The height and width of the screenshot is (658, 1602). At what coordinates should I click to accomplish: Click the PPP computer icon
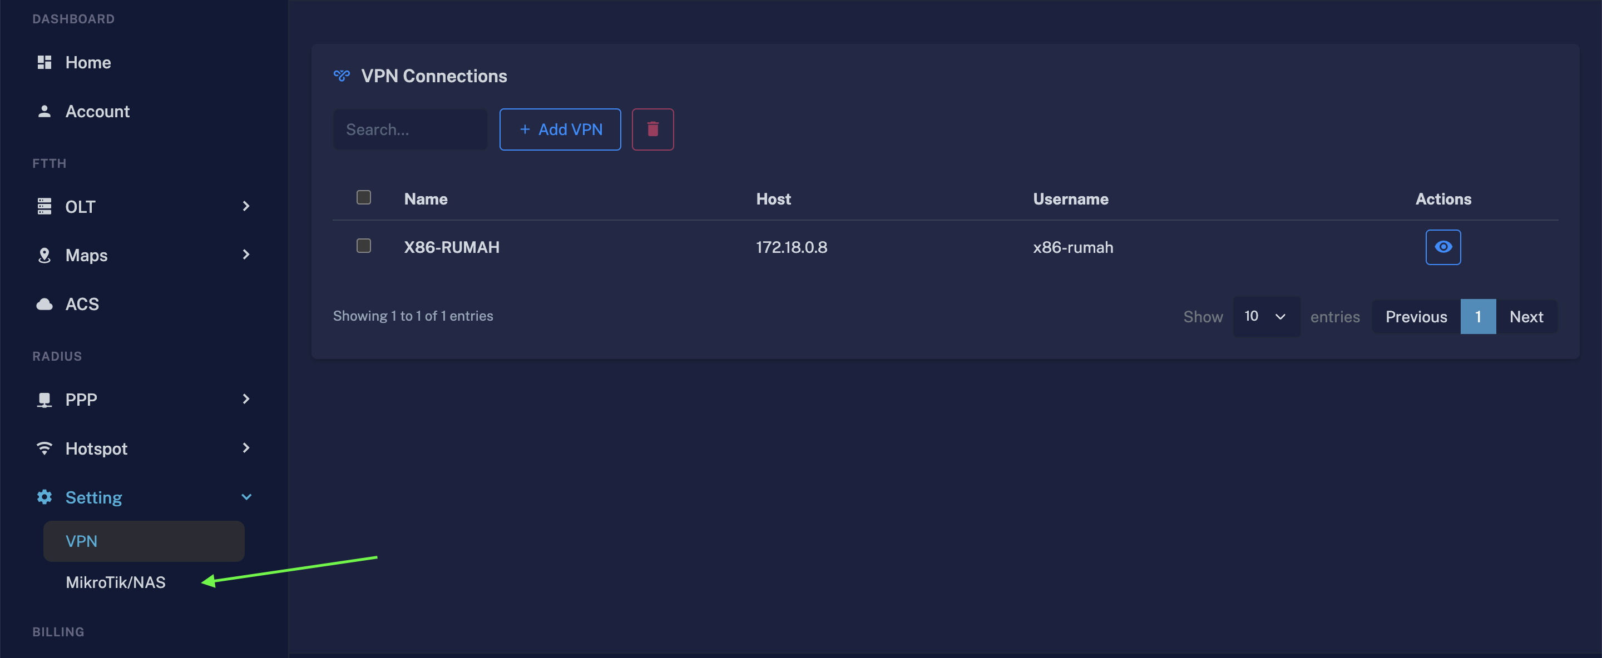pos(44,400)
